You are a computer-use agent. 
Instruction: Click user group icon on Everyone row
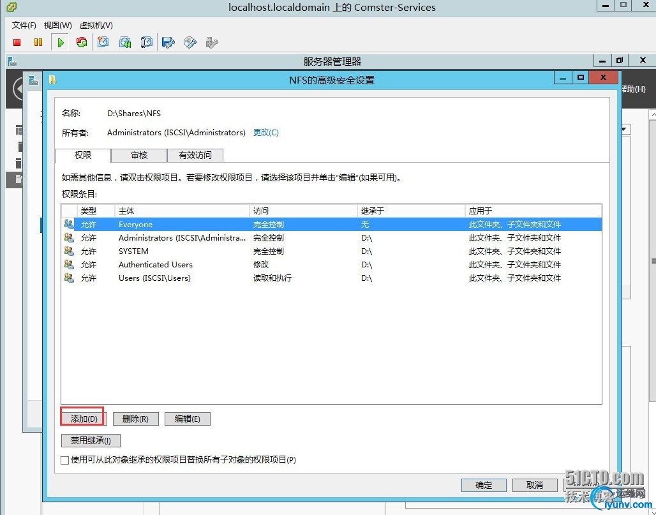[x=69, y=224]
